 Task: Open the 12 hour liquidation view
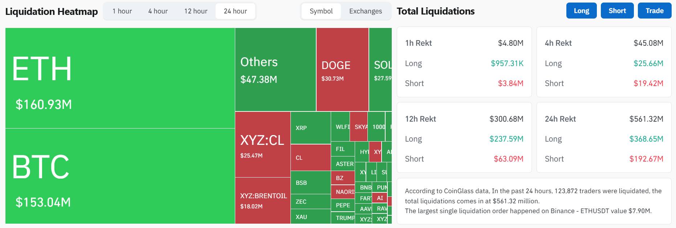[196, 11]
